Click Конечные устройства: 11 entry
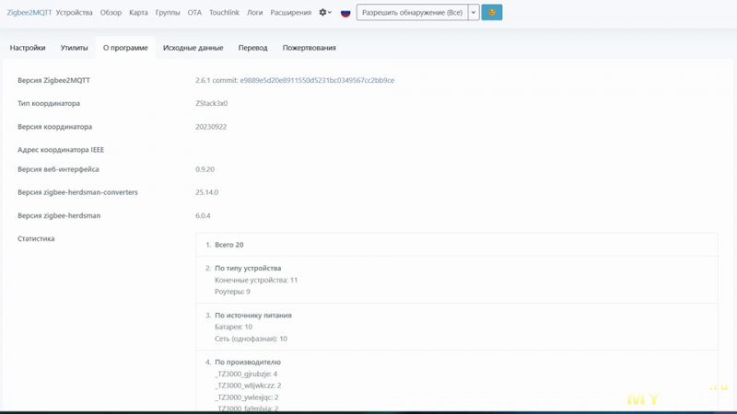737x414 pixels. pos(256,281)
